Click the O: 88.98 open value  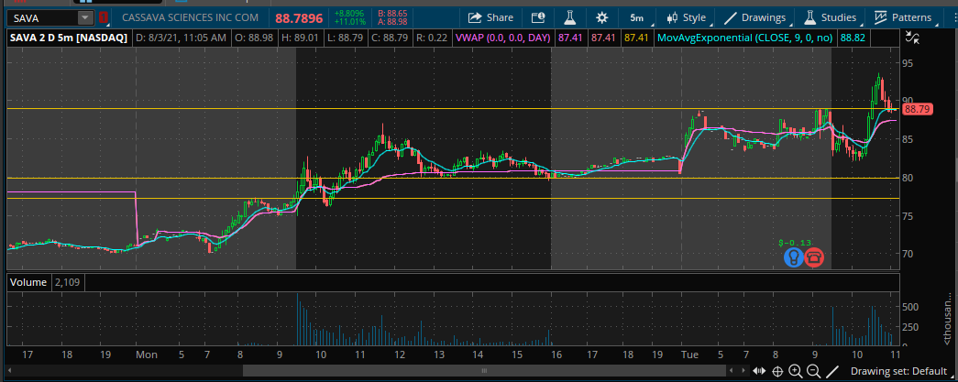[x=254, y=38]
